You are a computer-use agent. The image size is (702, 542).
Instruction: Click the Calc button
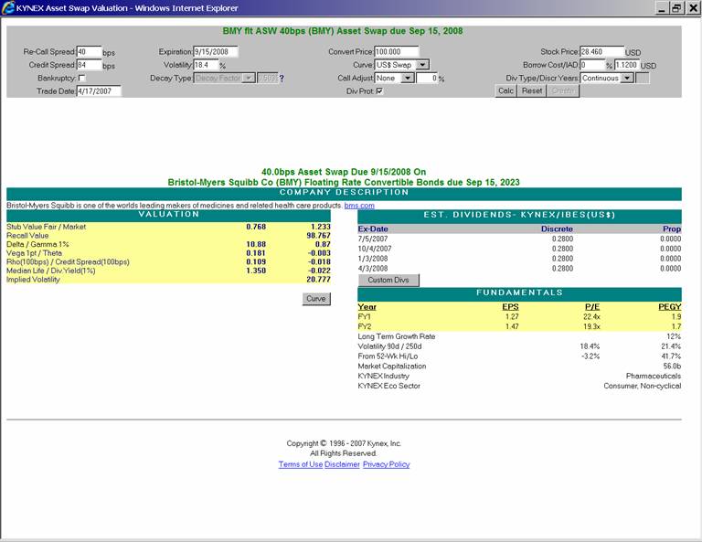[x=505, y=90]
